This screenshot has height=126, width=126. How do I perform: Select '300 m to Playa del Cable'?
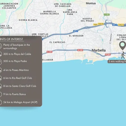point(17,54)
